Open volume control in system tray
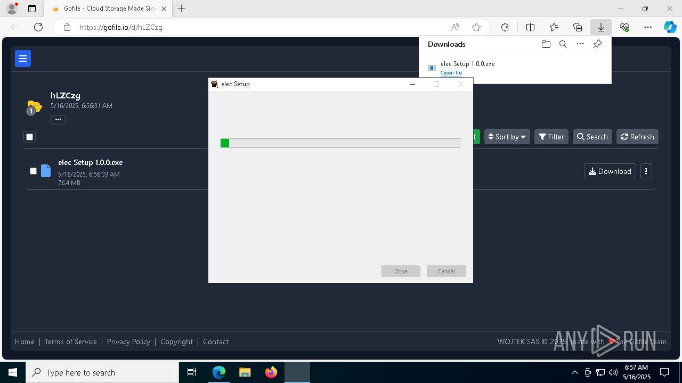The width and height of the screenshot is (682, 383). pyautogui.click(x=613, y=372)
